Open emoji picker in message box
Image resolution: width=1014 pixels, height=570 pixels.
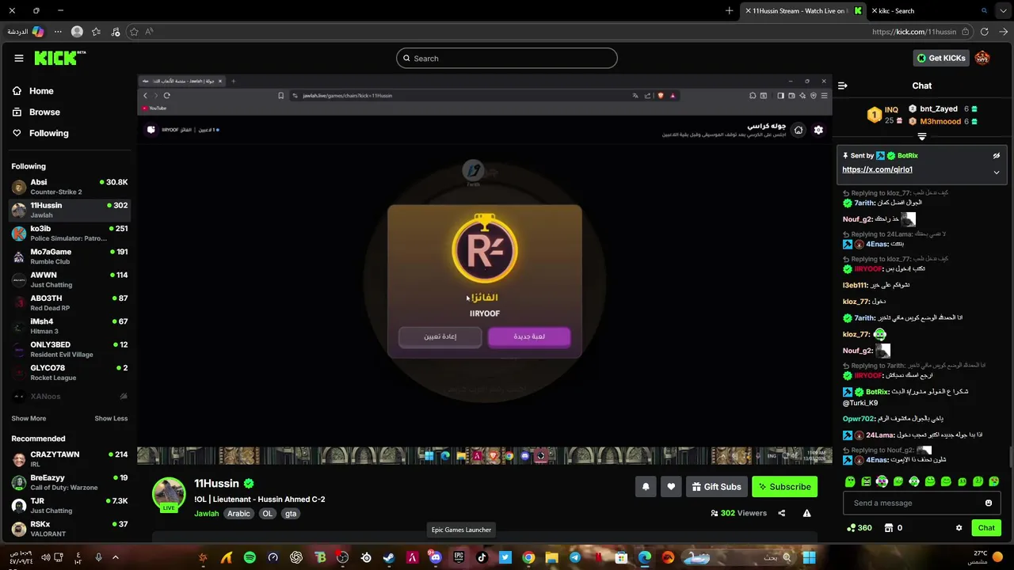pos(989,503)
